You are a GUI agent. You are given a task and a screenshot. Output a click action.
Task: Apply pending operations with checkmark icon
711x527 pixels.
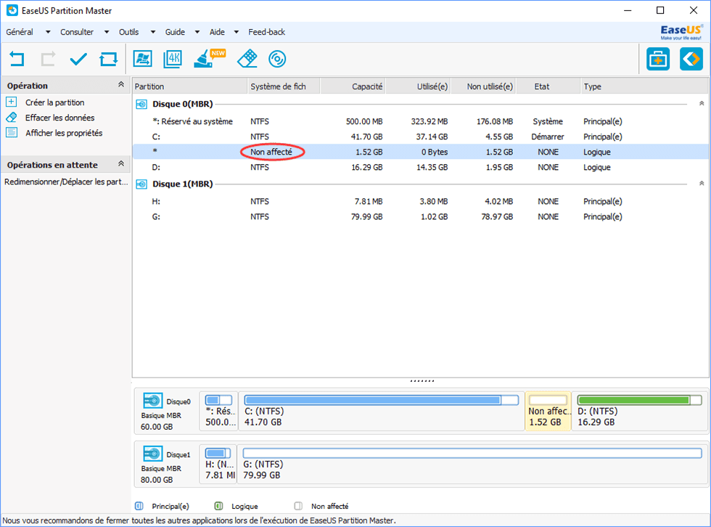coord(78,60)
